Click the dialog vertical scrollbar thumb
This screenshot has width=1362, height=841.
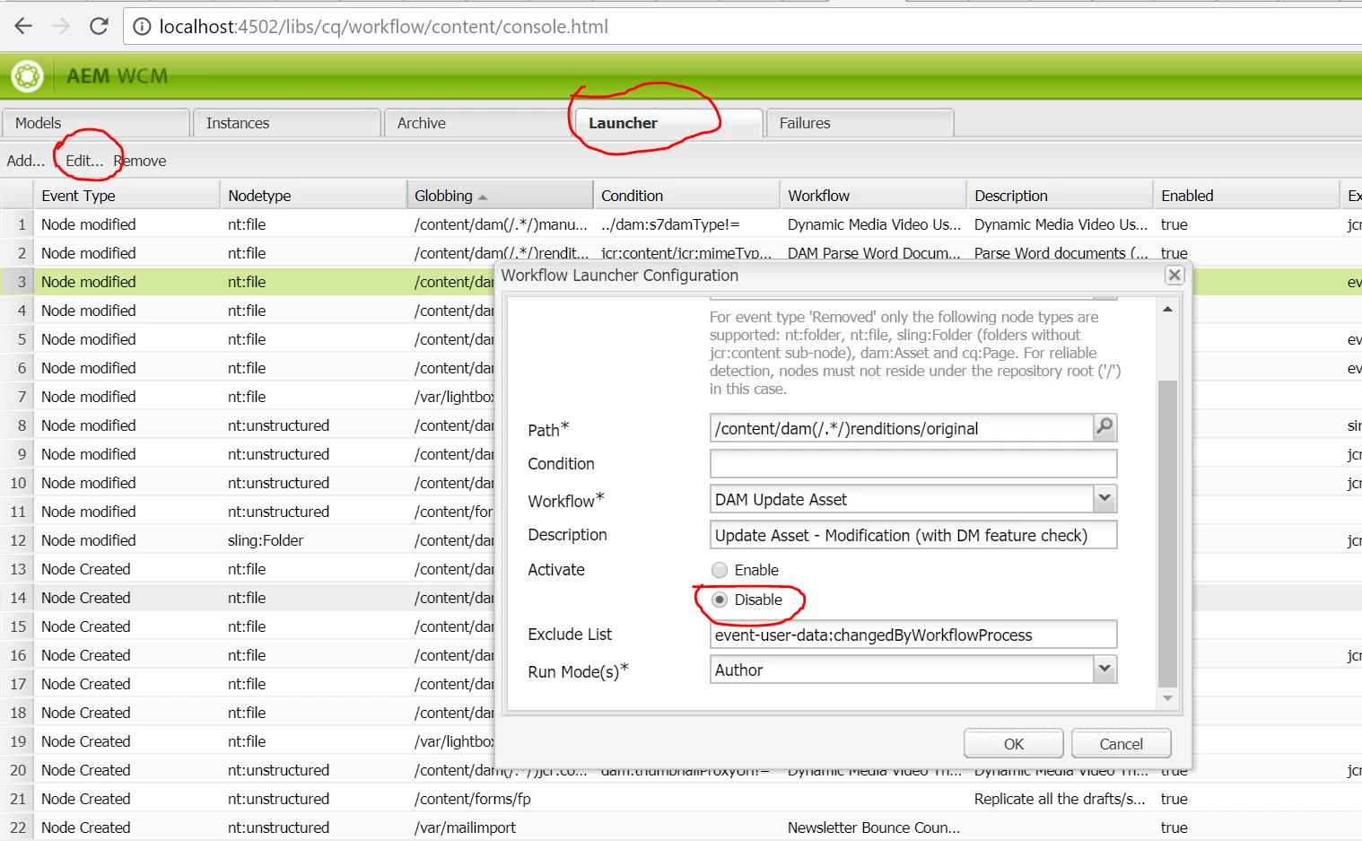tap(1167, 533)
